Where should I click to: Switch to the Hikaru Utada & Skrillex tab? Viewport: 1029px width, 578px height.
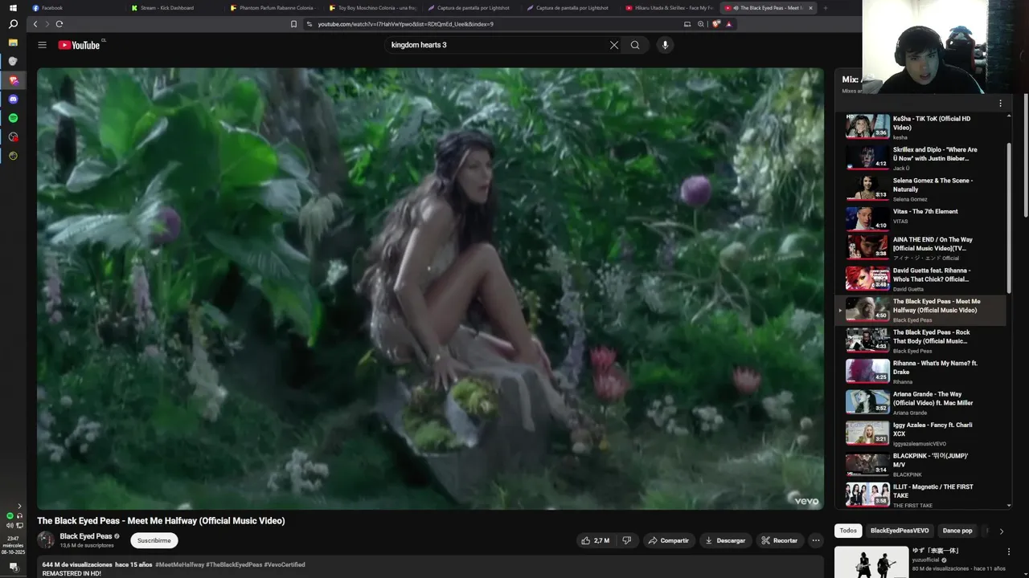coord(669,8)
